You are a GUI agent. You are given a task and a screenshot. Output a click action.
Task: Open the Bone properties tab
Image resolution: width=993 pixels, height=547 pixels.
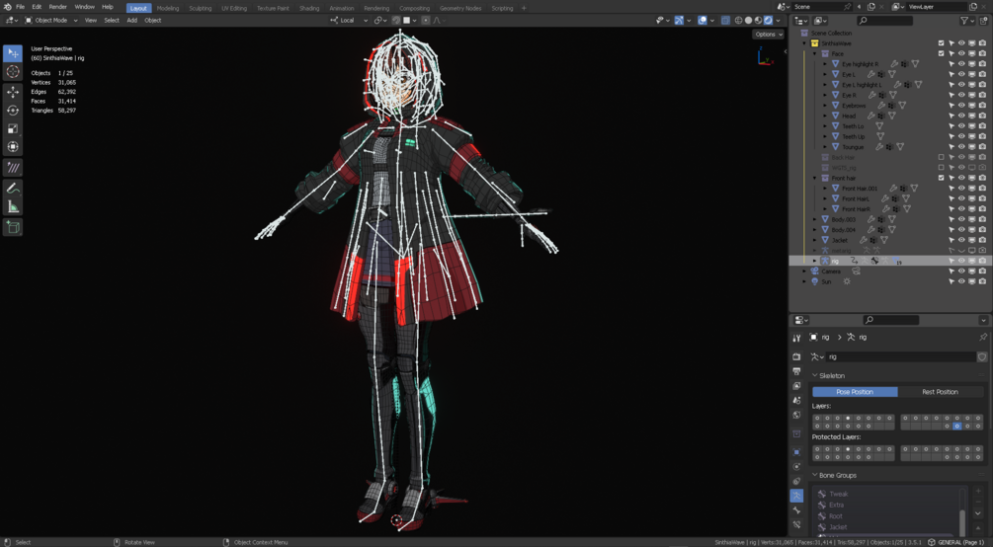click(x=797, y=510)
